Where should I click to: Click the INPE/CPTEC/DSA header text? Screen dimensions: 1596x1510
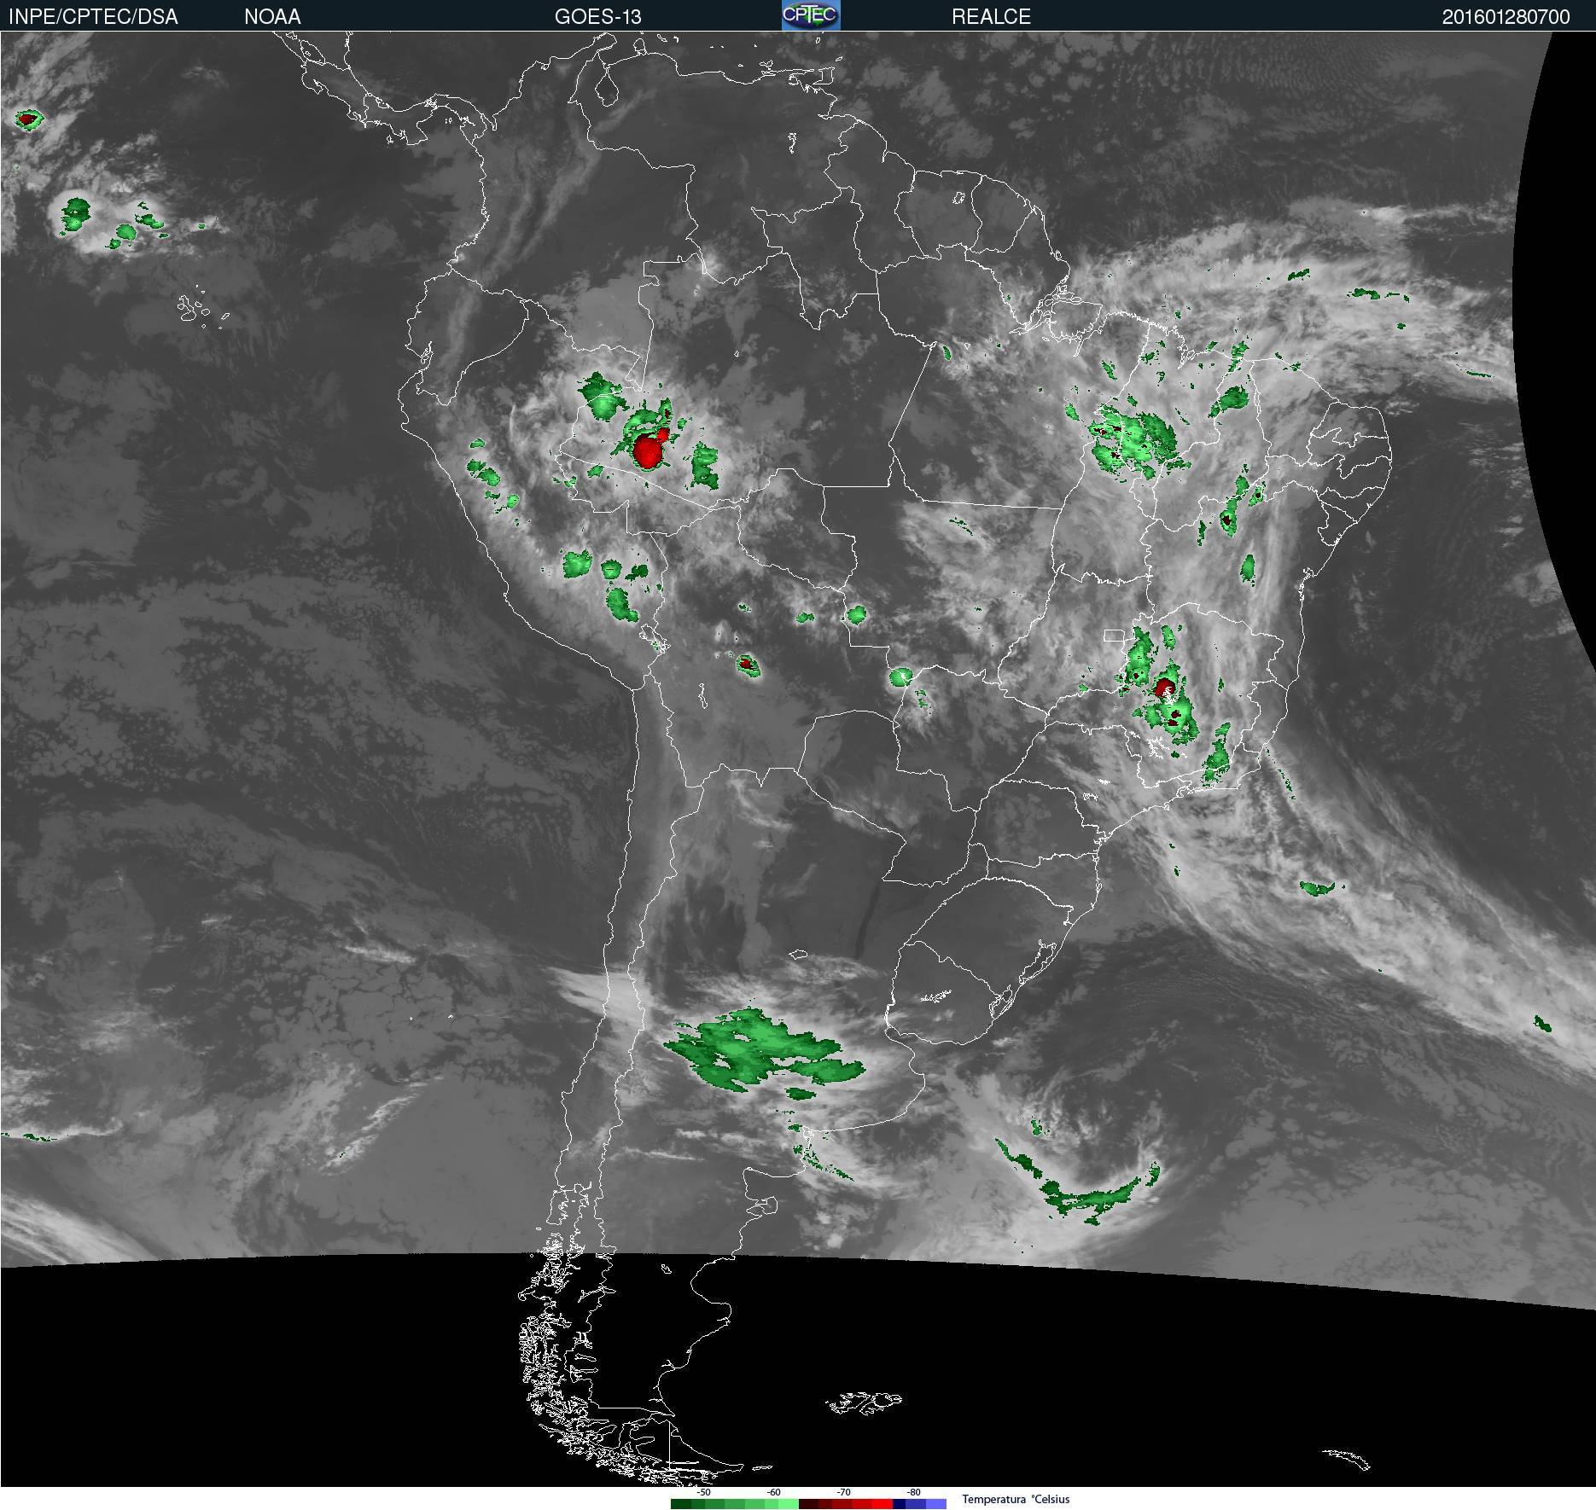pyautogui.click(x=93, y=17)
